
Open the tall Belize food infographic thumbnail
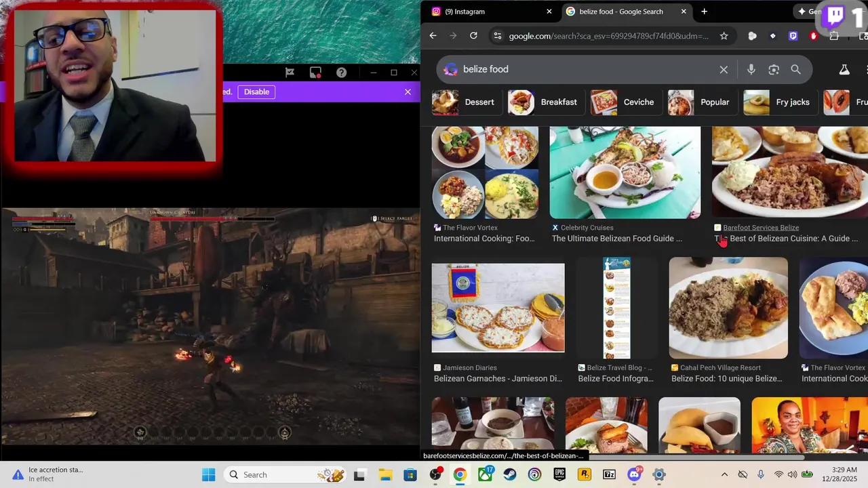pyautogui.click(x=617, y=308)
